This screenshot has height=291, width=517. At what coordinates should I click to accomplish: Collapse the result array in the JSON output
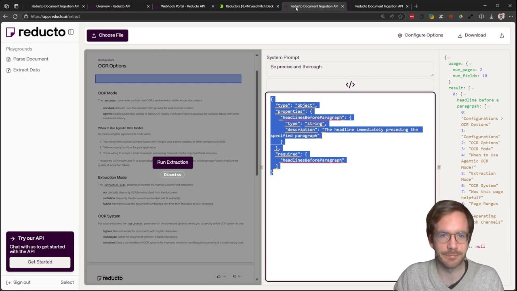pos(472,88)
